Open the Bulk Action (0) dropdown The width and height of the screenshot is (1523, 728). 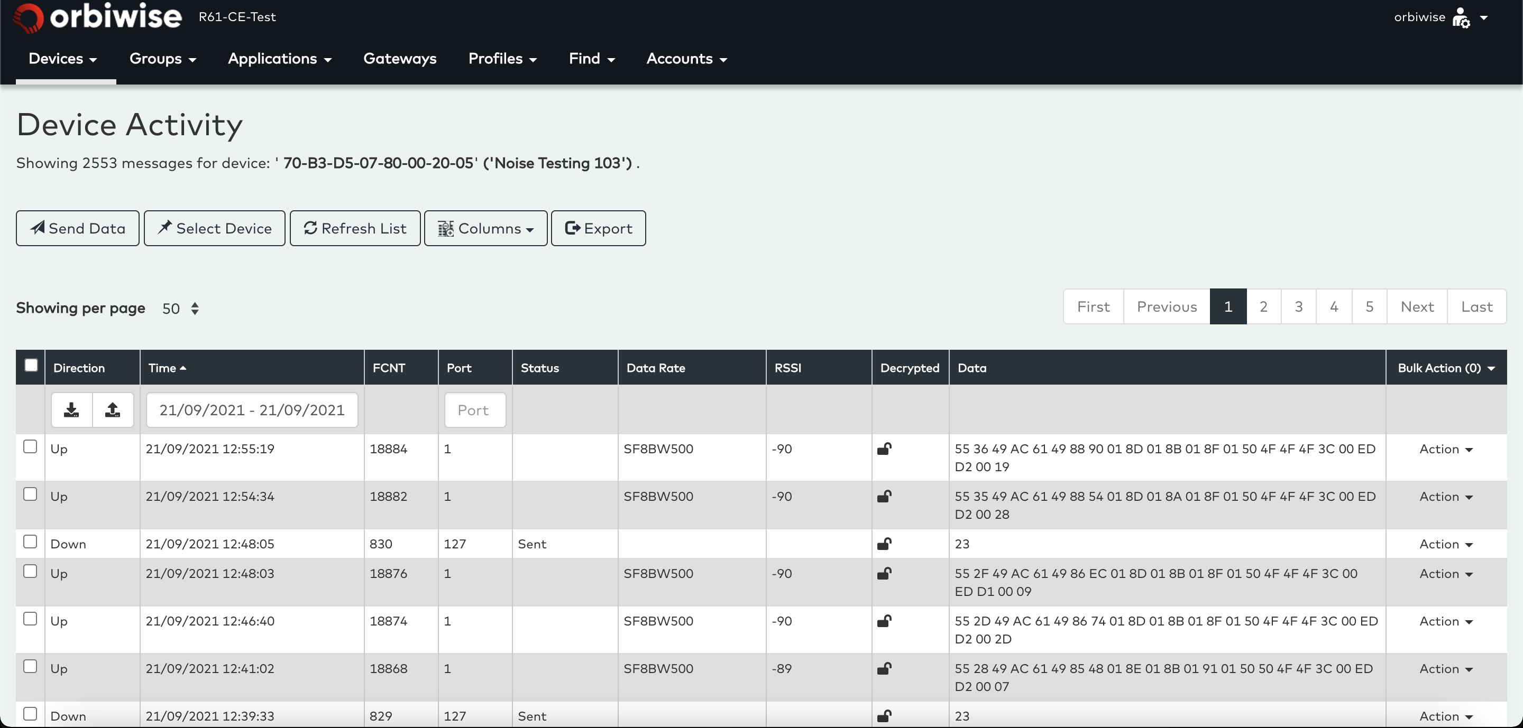[x=1446, y=368]
